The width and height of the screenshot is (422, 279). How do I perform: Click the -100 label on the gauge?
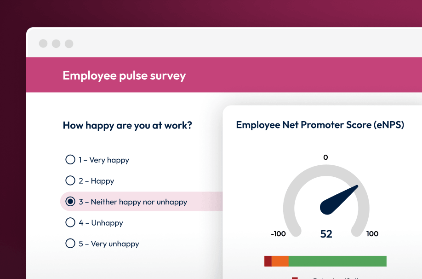pyautogui.click(x=278, y=234)
